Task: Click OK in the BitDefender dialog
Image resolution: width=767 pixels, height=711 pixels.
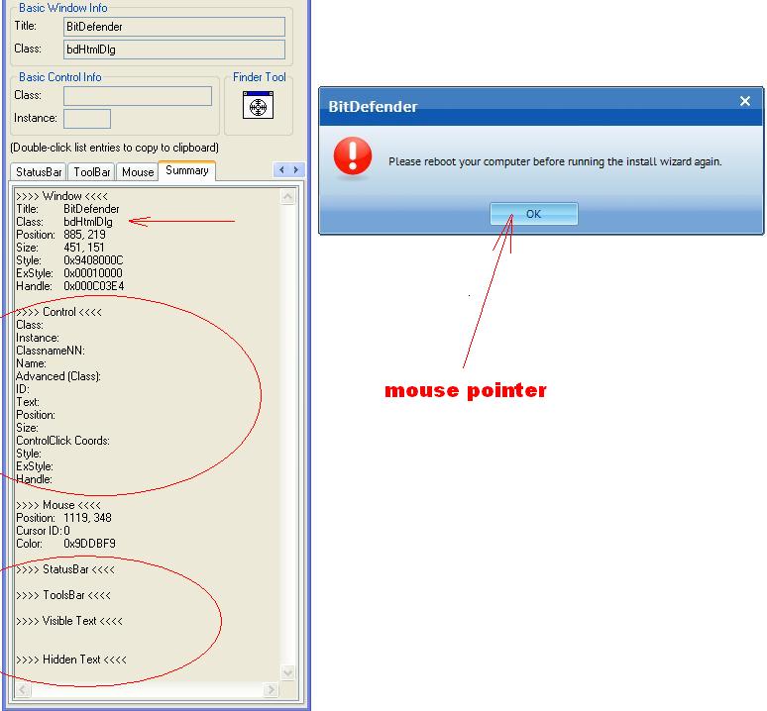Action: 534,214
